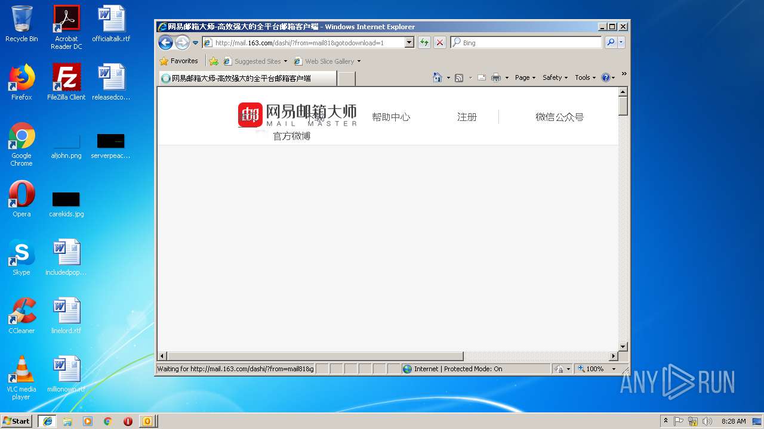Screen dimensions: 764x429
Task: Open the search provider dropdown arrow
Action: coord(621,42)
